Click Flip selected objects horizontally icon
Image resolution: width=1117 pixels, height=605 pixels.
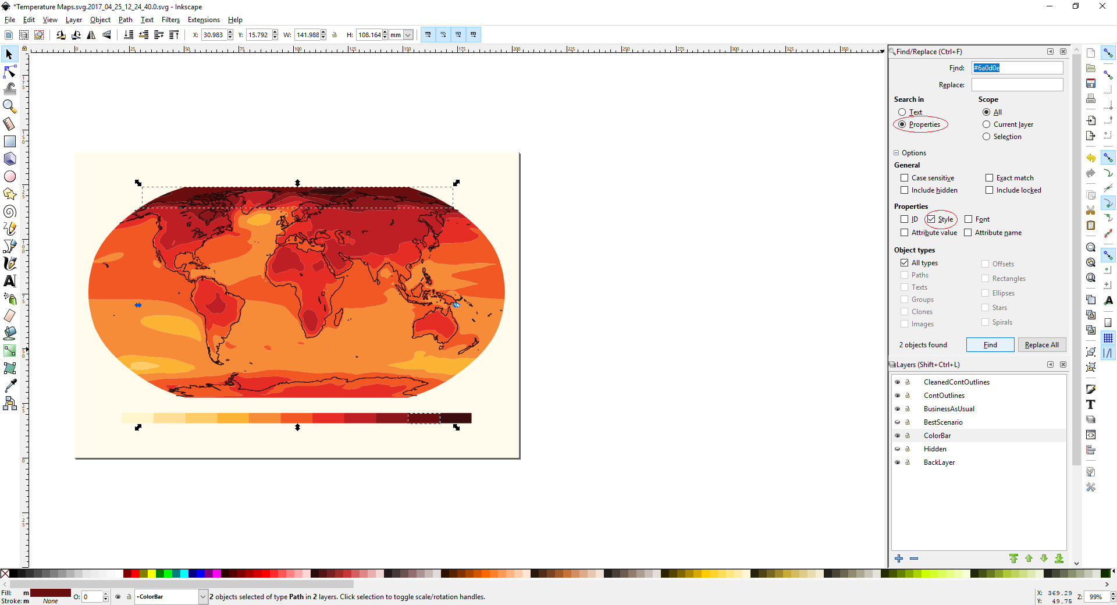(91, 35)
